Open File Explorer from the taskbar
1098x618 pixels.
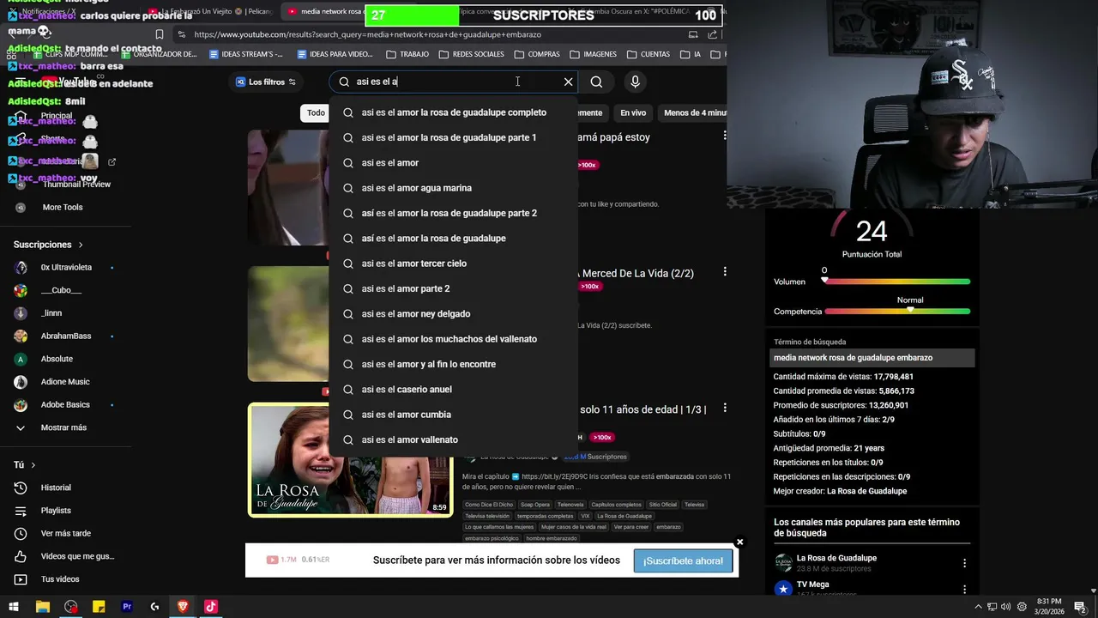coord(42,607)
